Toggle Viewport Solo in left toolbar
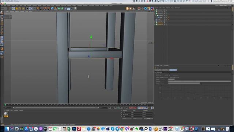The image size is (234, 132). click(2, 44)
